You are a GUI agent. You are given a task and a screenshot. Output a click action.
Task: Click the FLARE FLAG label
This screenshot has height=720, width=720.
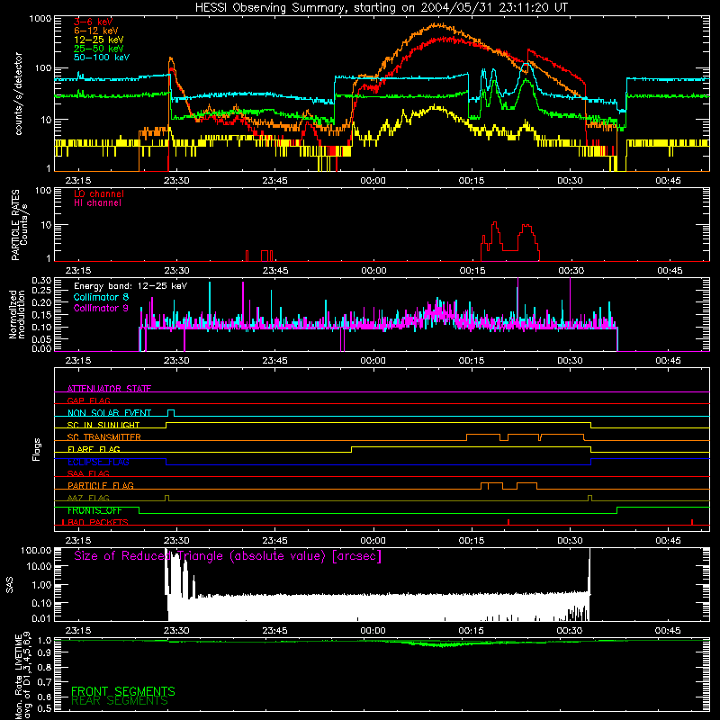click(94, 449)
